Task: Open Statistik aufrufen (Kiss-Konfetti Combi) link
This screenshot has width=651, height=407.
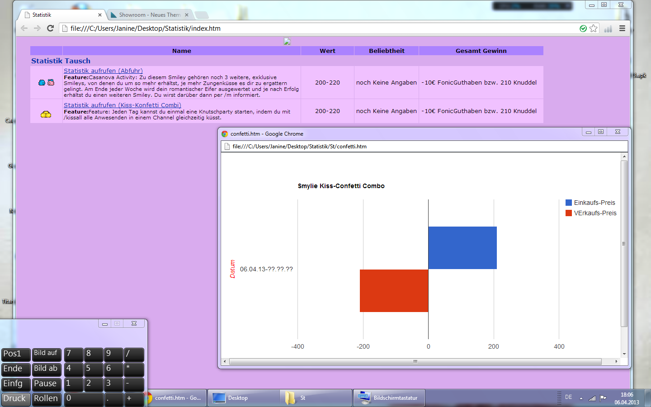Action: pyautogui.click(x=122, y=105)
